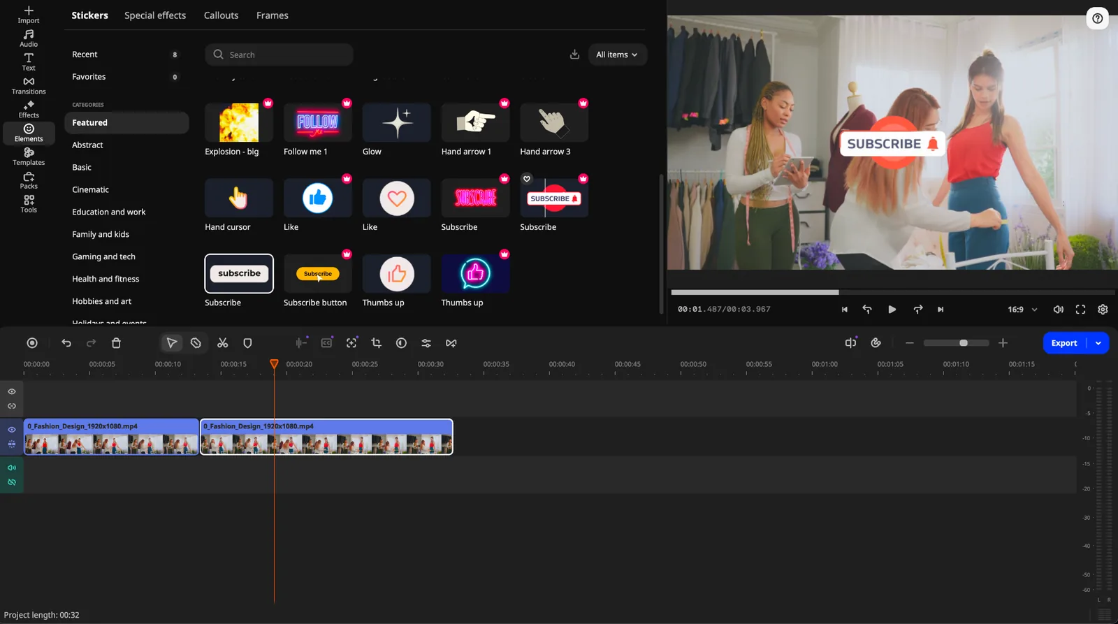Open the 16:9 aspect ratio dropdown
The image size is (1118, 624).
point(1022,310)
